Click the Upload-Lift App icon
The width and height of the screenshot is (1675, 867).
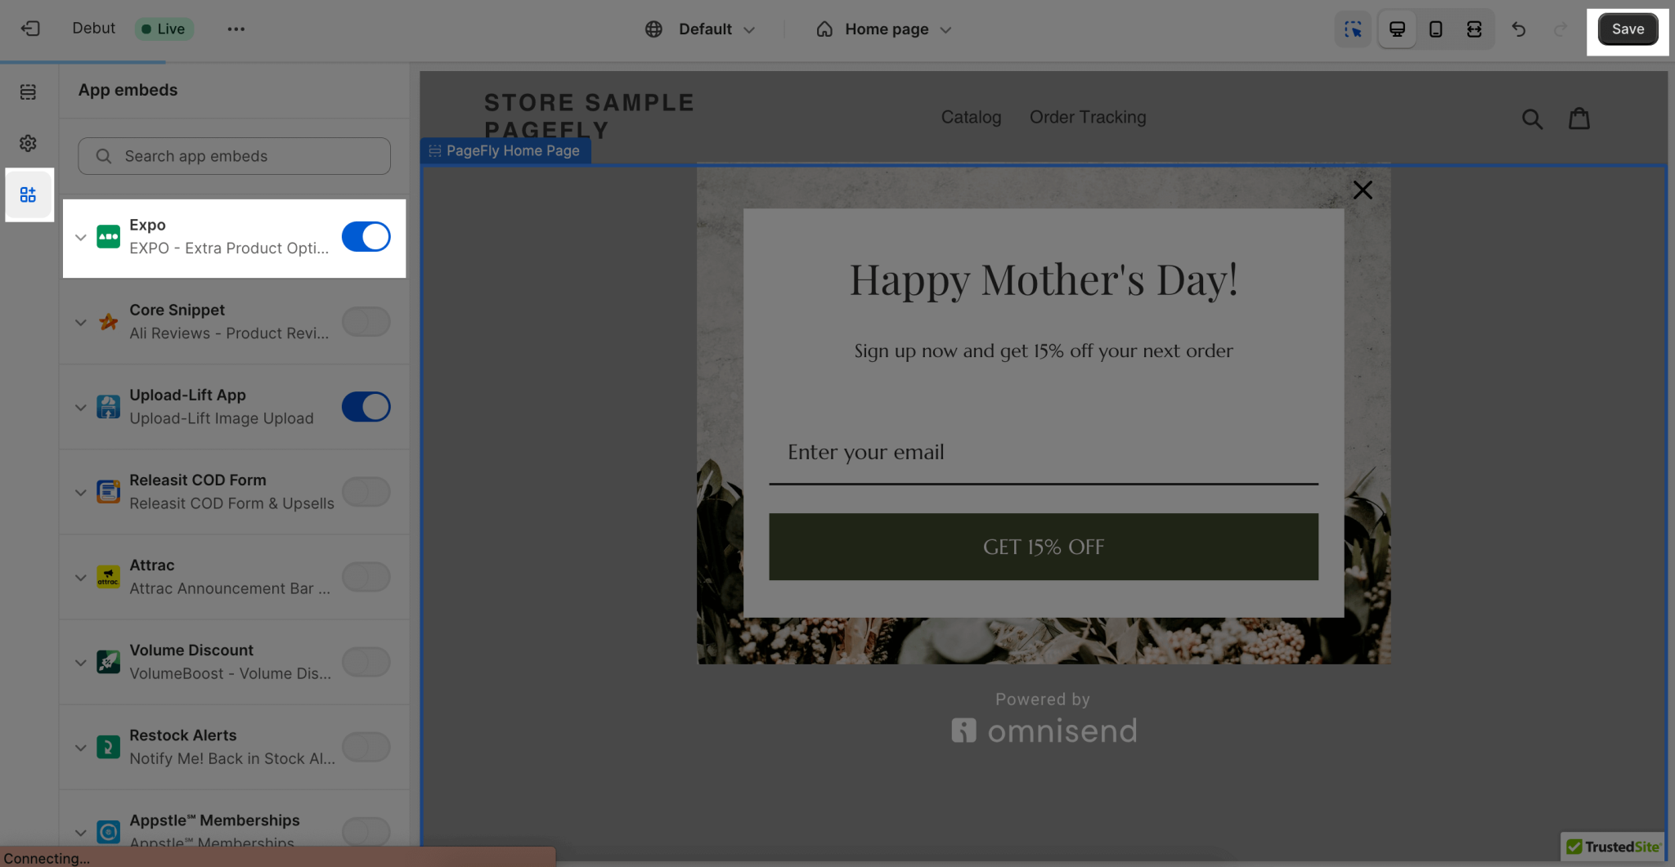(108, 407)
